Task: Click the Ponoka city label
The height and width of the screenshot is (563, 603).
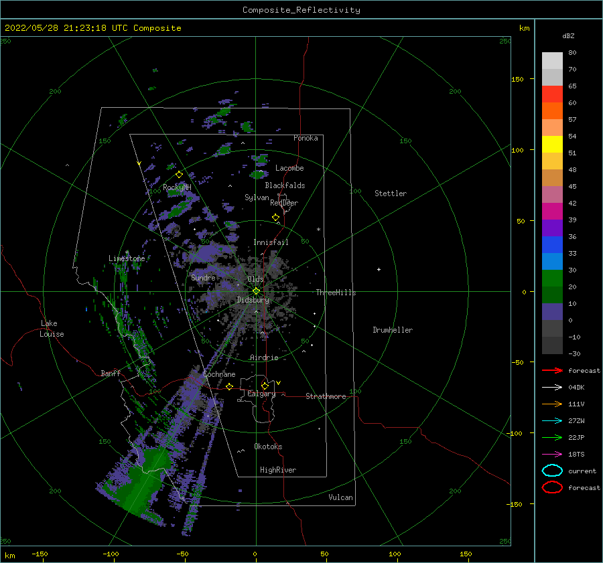Action: pyautogui.click(x=306, y=138)
